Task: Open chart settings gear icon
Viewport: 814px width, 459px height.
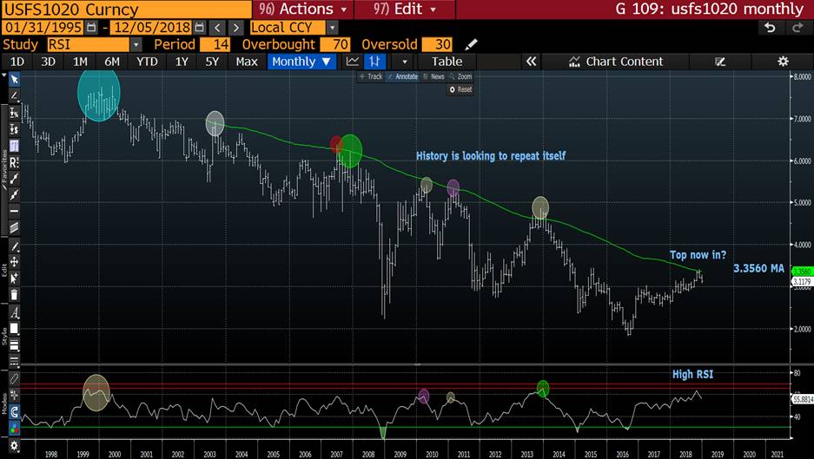Action: pos(783,62)
